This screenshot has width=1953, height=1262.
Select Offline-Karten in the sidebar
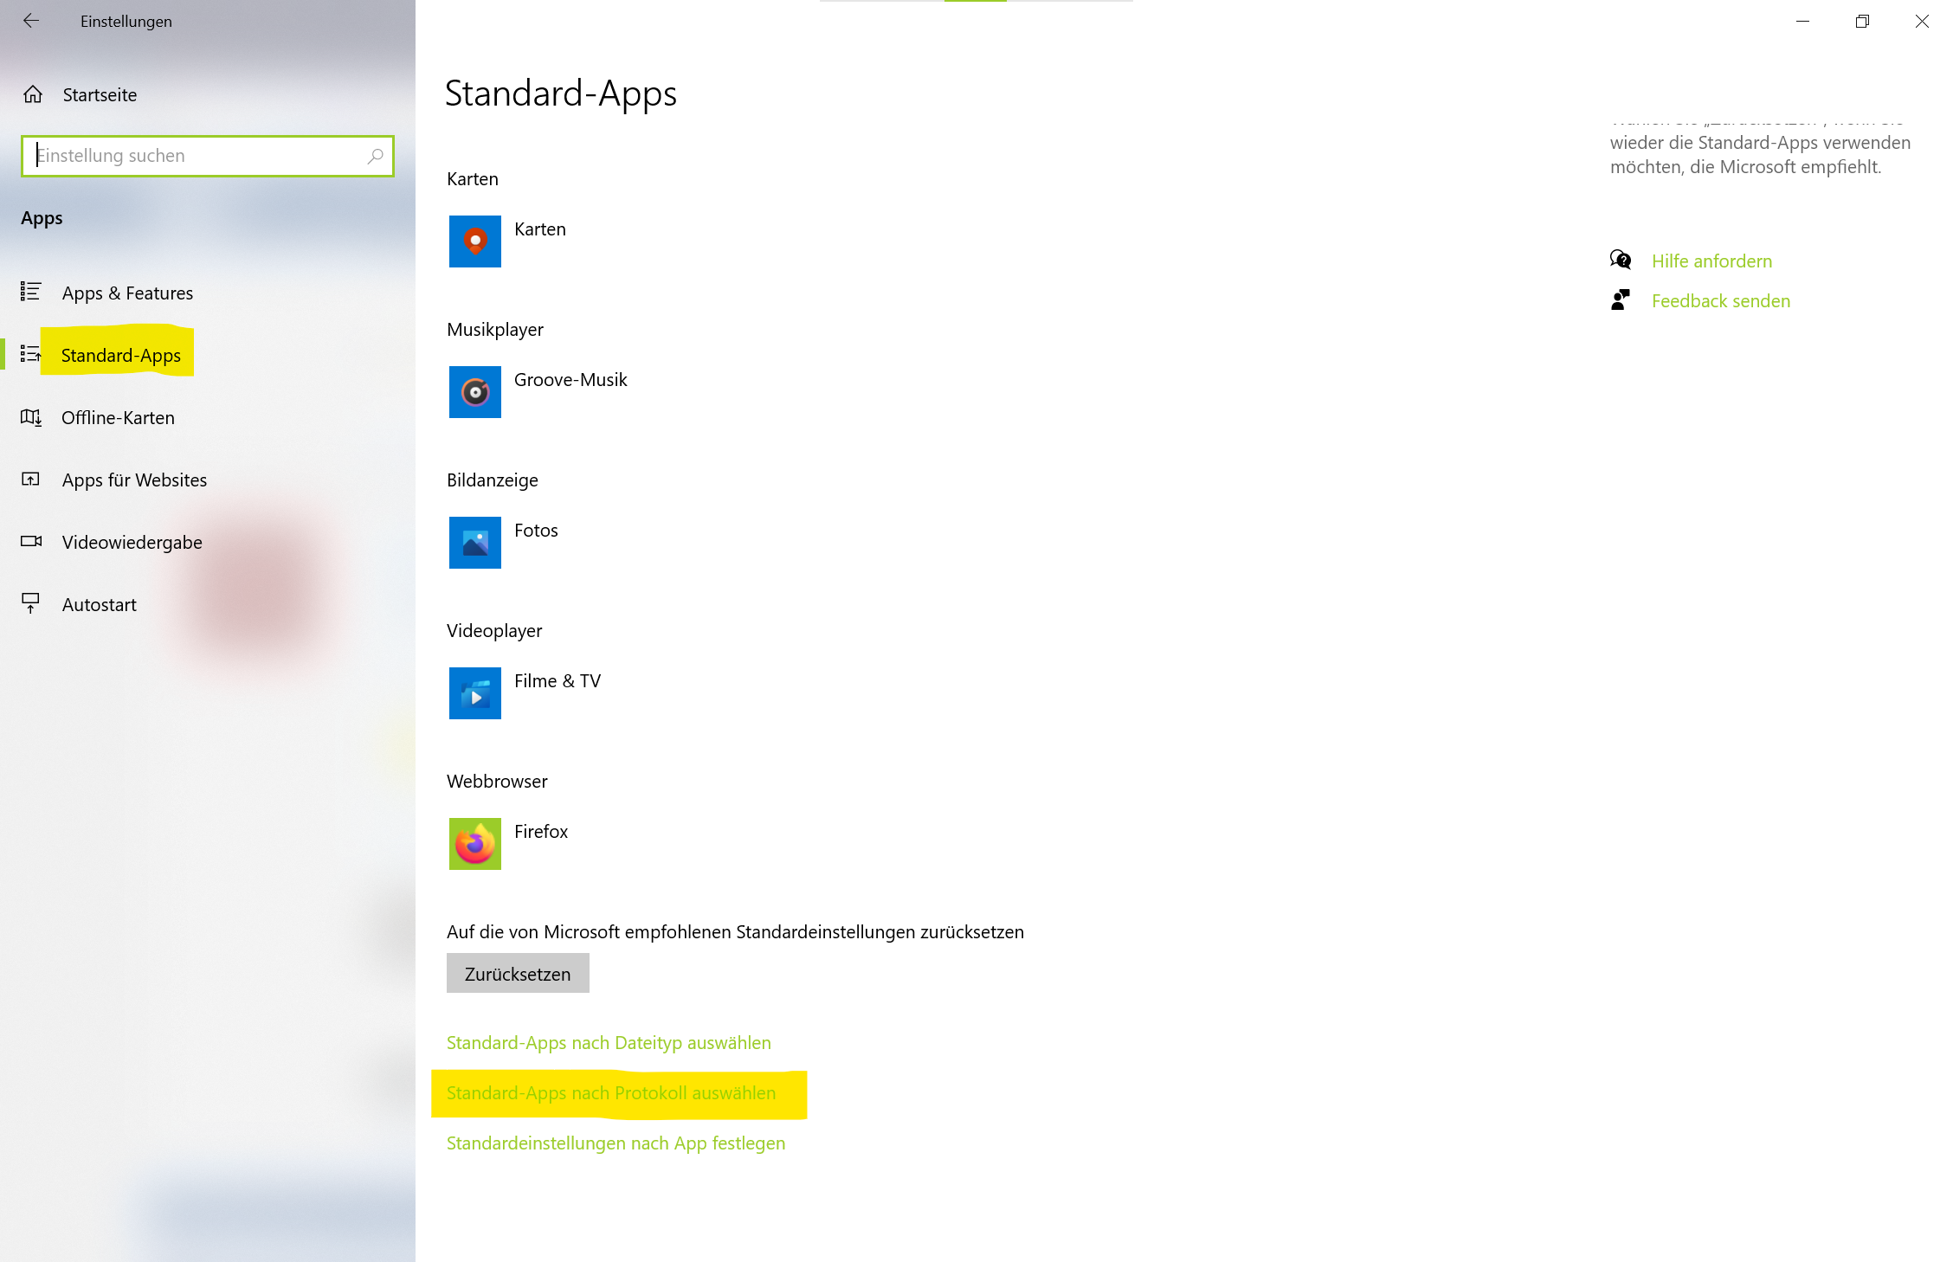click(x=118, y=418)
